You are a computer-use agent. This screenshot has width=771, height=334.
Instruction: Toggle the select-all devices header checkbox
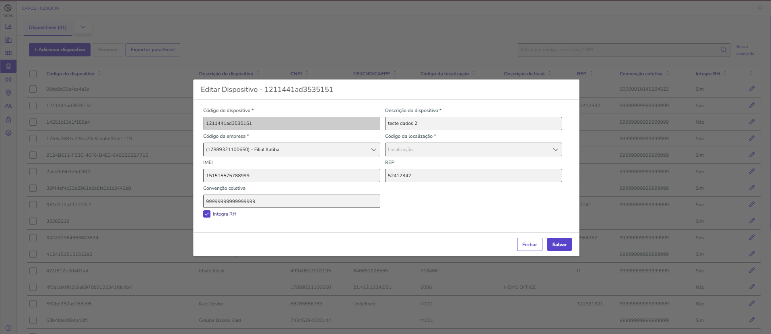(x=33, y=74)
